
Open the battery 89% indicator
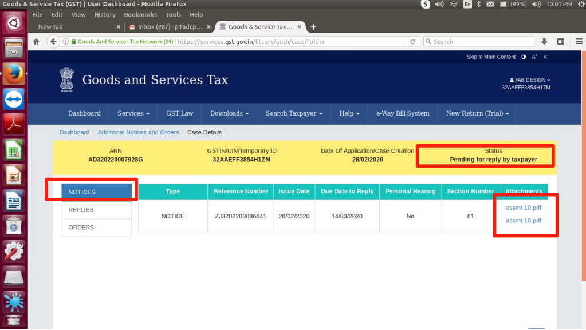(513, 4)
